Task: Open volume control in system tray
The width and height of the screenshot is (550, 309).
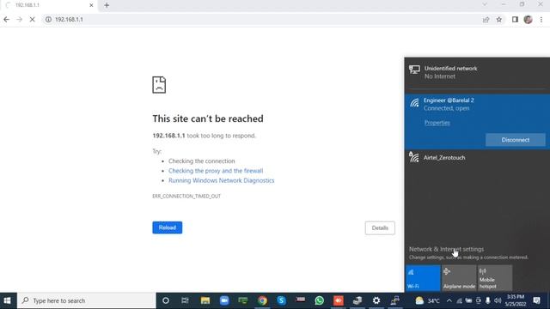Action: point(498,300)
